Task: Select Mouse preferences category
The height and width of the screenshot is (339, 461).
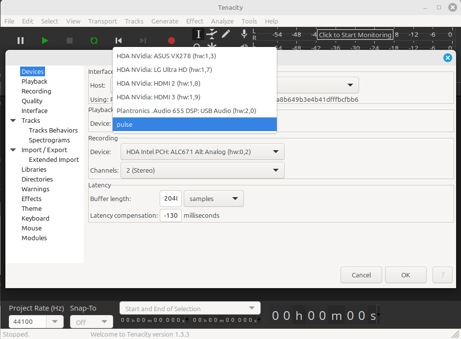Action: pyautogui.click(x=31, y=228)
